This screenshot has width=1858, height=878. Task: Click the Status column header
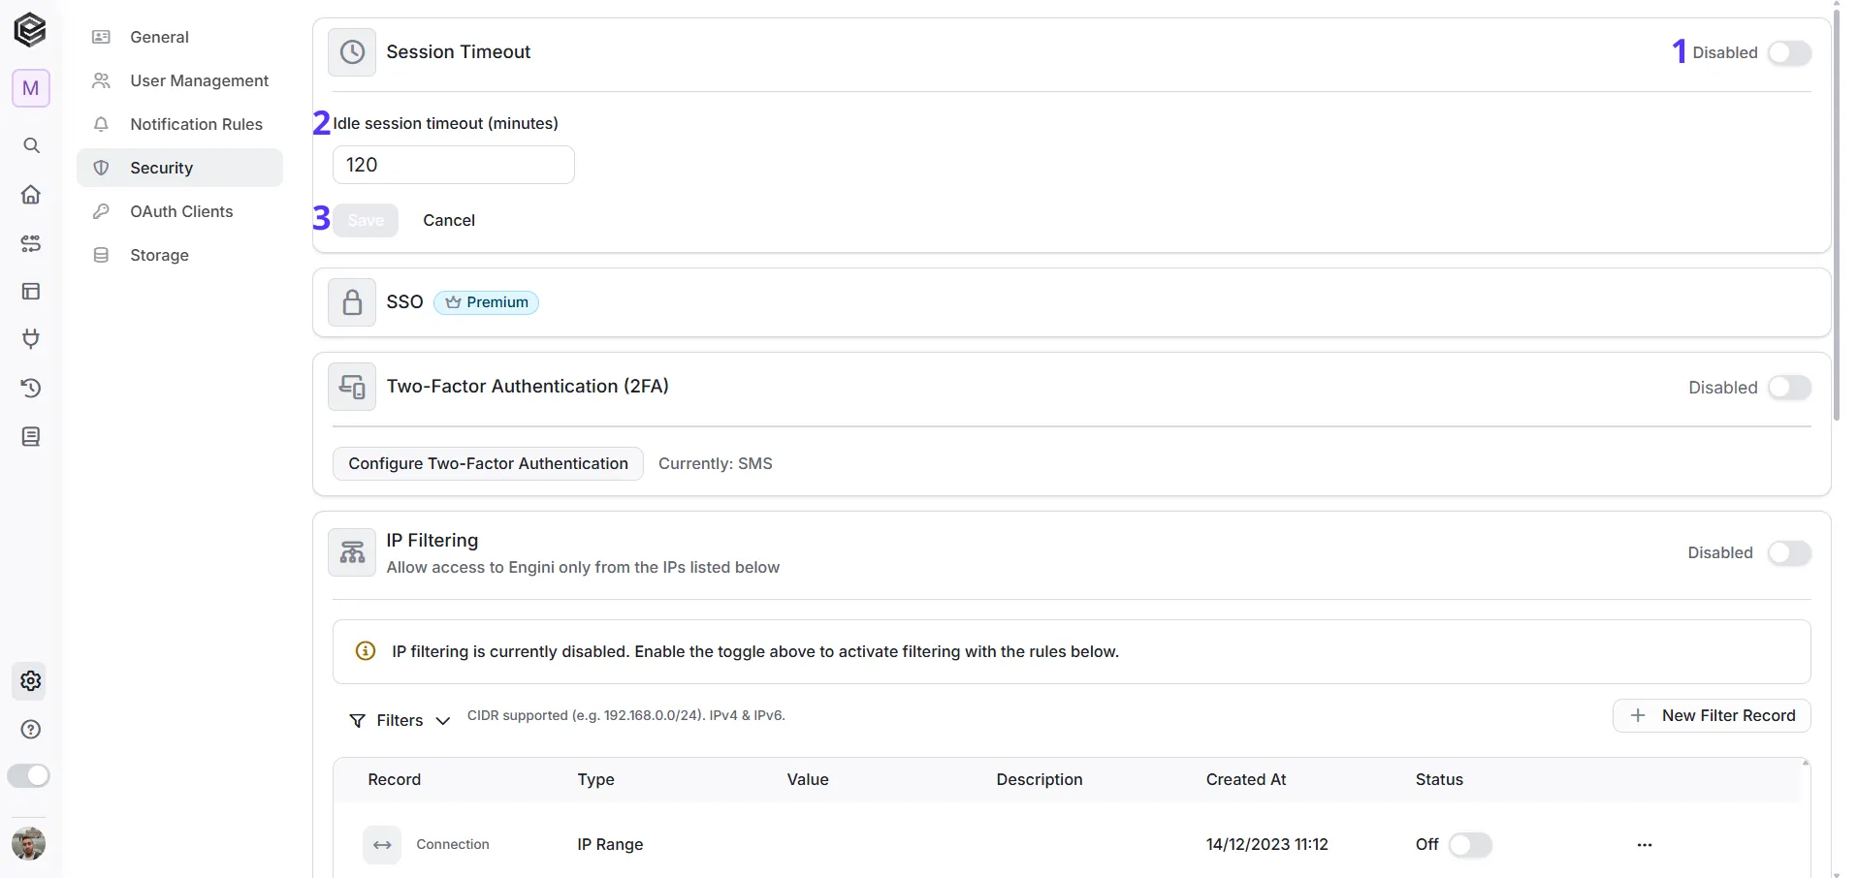pos(1439,779)
